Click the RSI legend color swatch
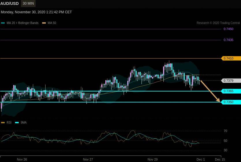241x162 pixels. (3, 123)
